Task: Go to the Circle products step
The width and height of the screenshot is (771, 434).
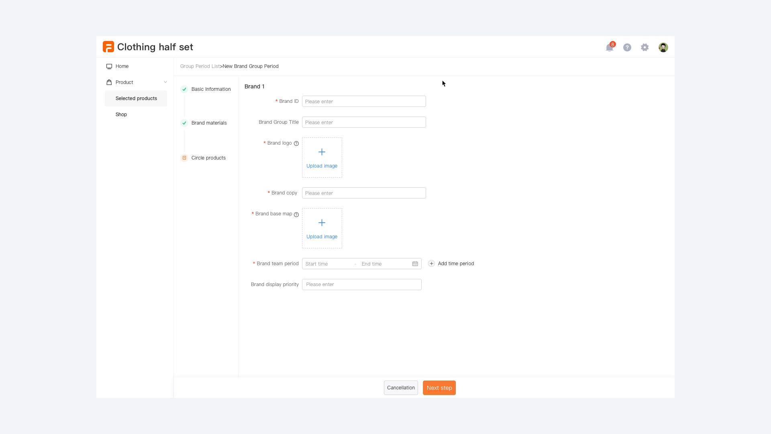Action: point(208,158)
